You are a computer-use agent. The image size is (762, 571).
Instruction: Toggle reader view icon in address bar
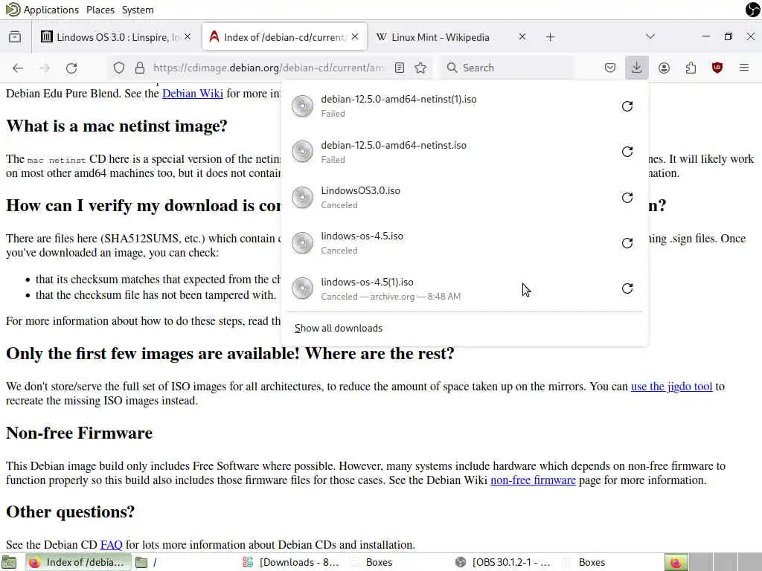pyautogui.click(x=400, y=68)
